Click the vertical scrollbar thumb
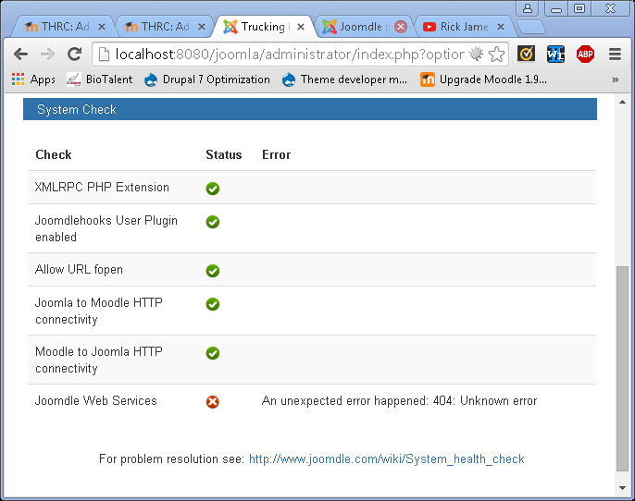 point(622,370)
